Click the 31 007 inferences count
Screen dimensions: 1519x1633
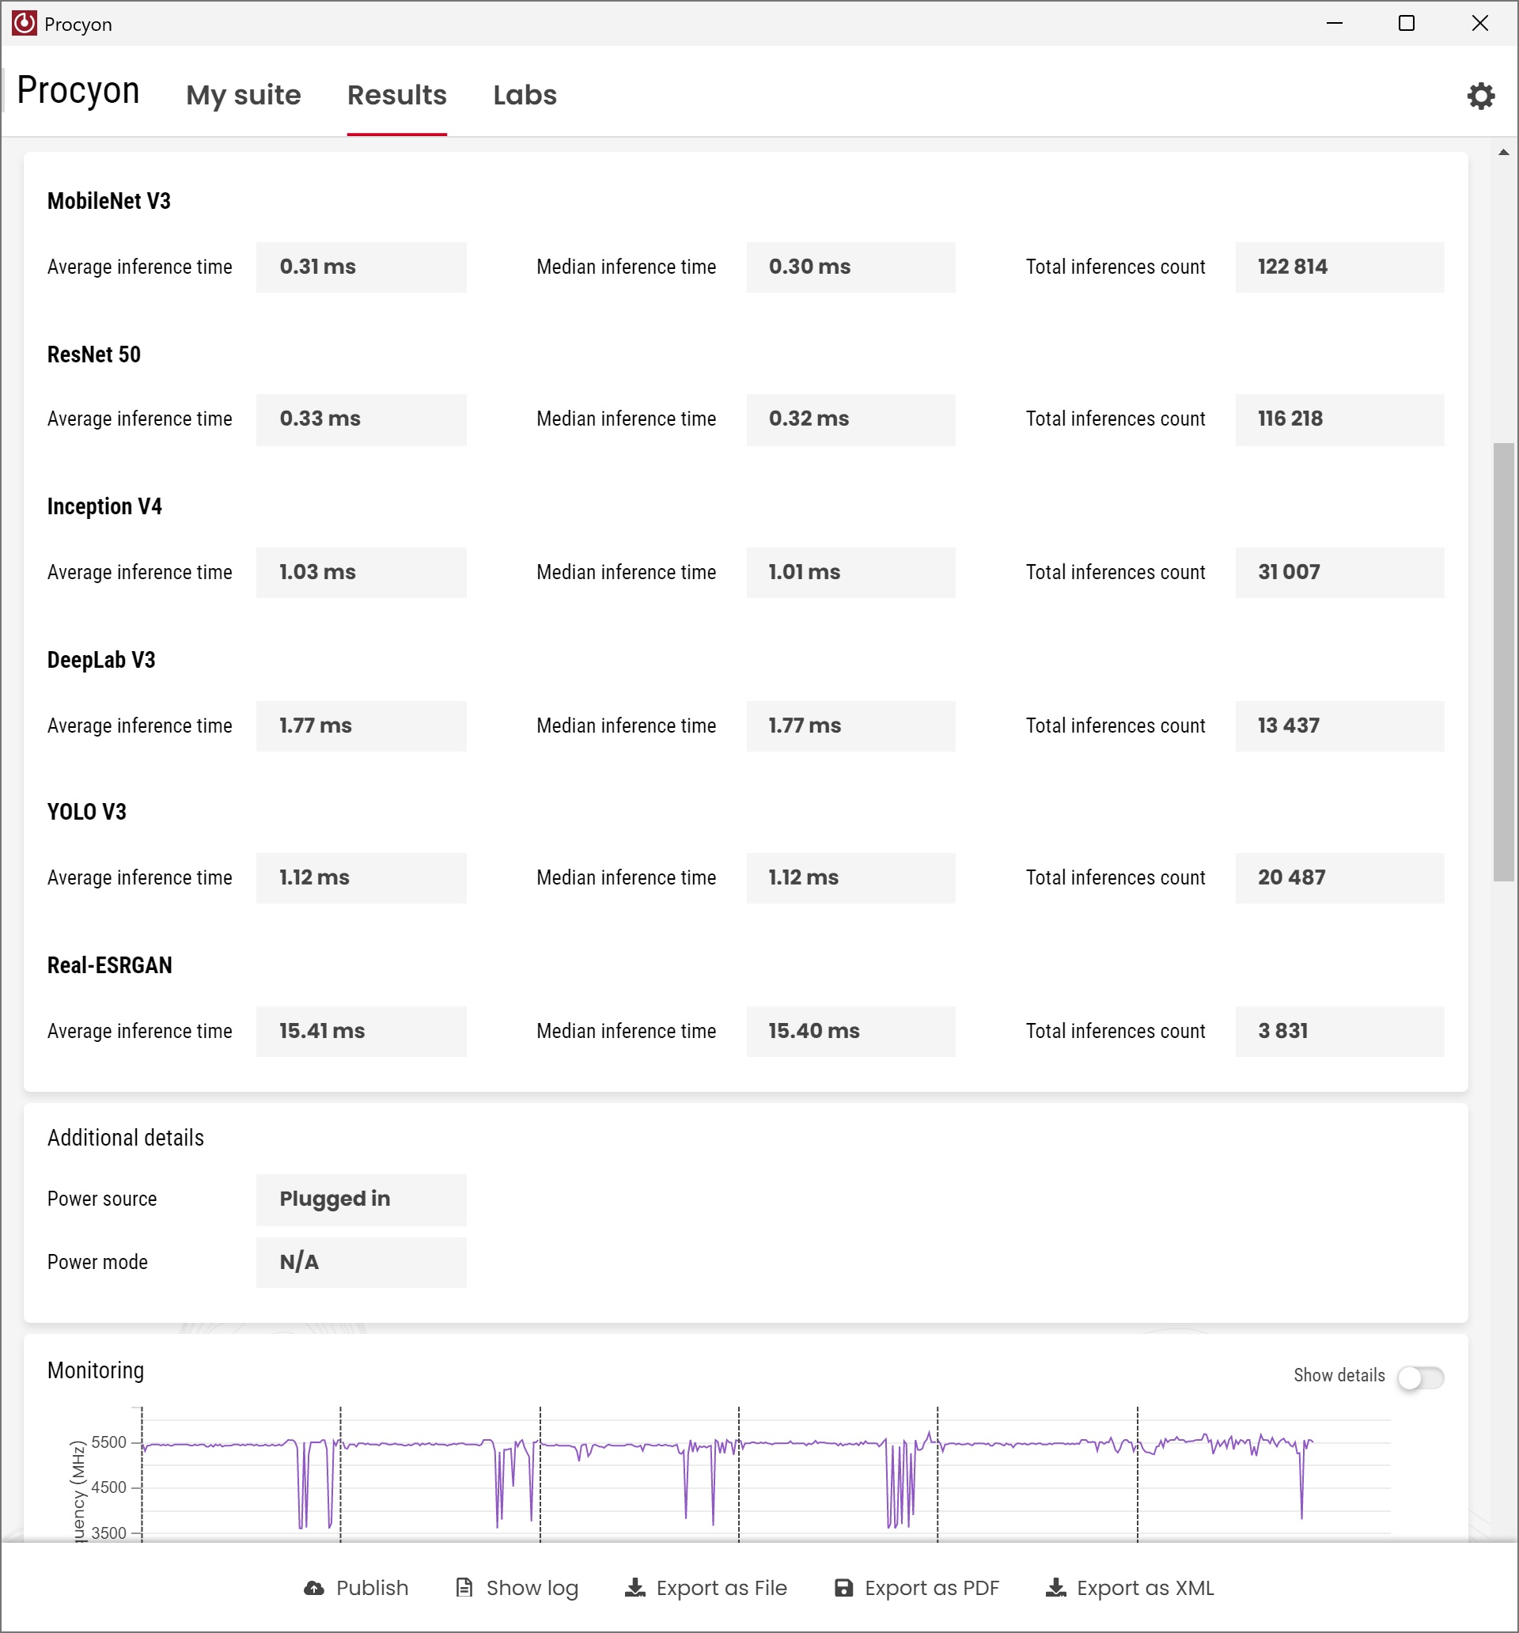click(x=1339, y=573)
